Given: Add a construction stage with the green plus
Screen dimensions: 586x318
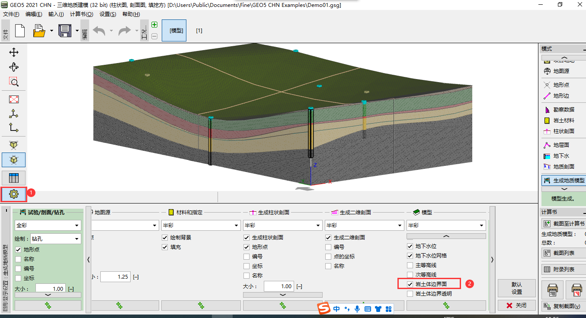Looking at the screenshot, I should [x=154, y=25].
